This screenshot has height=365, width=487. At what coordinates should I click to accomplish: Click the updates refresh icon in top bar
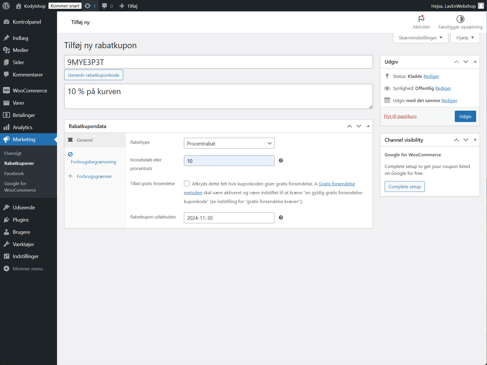click(x=87, y=6)
